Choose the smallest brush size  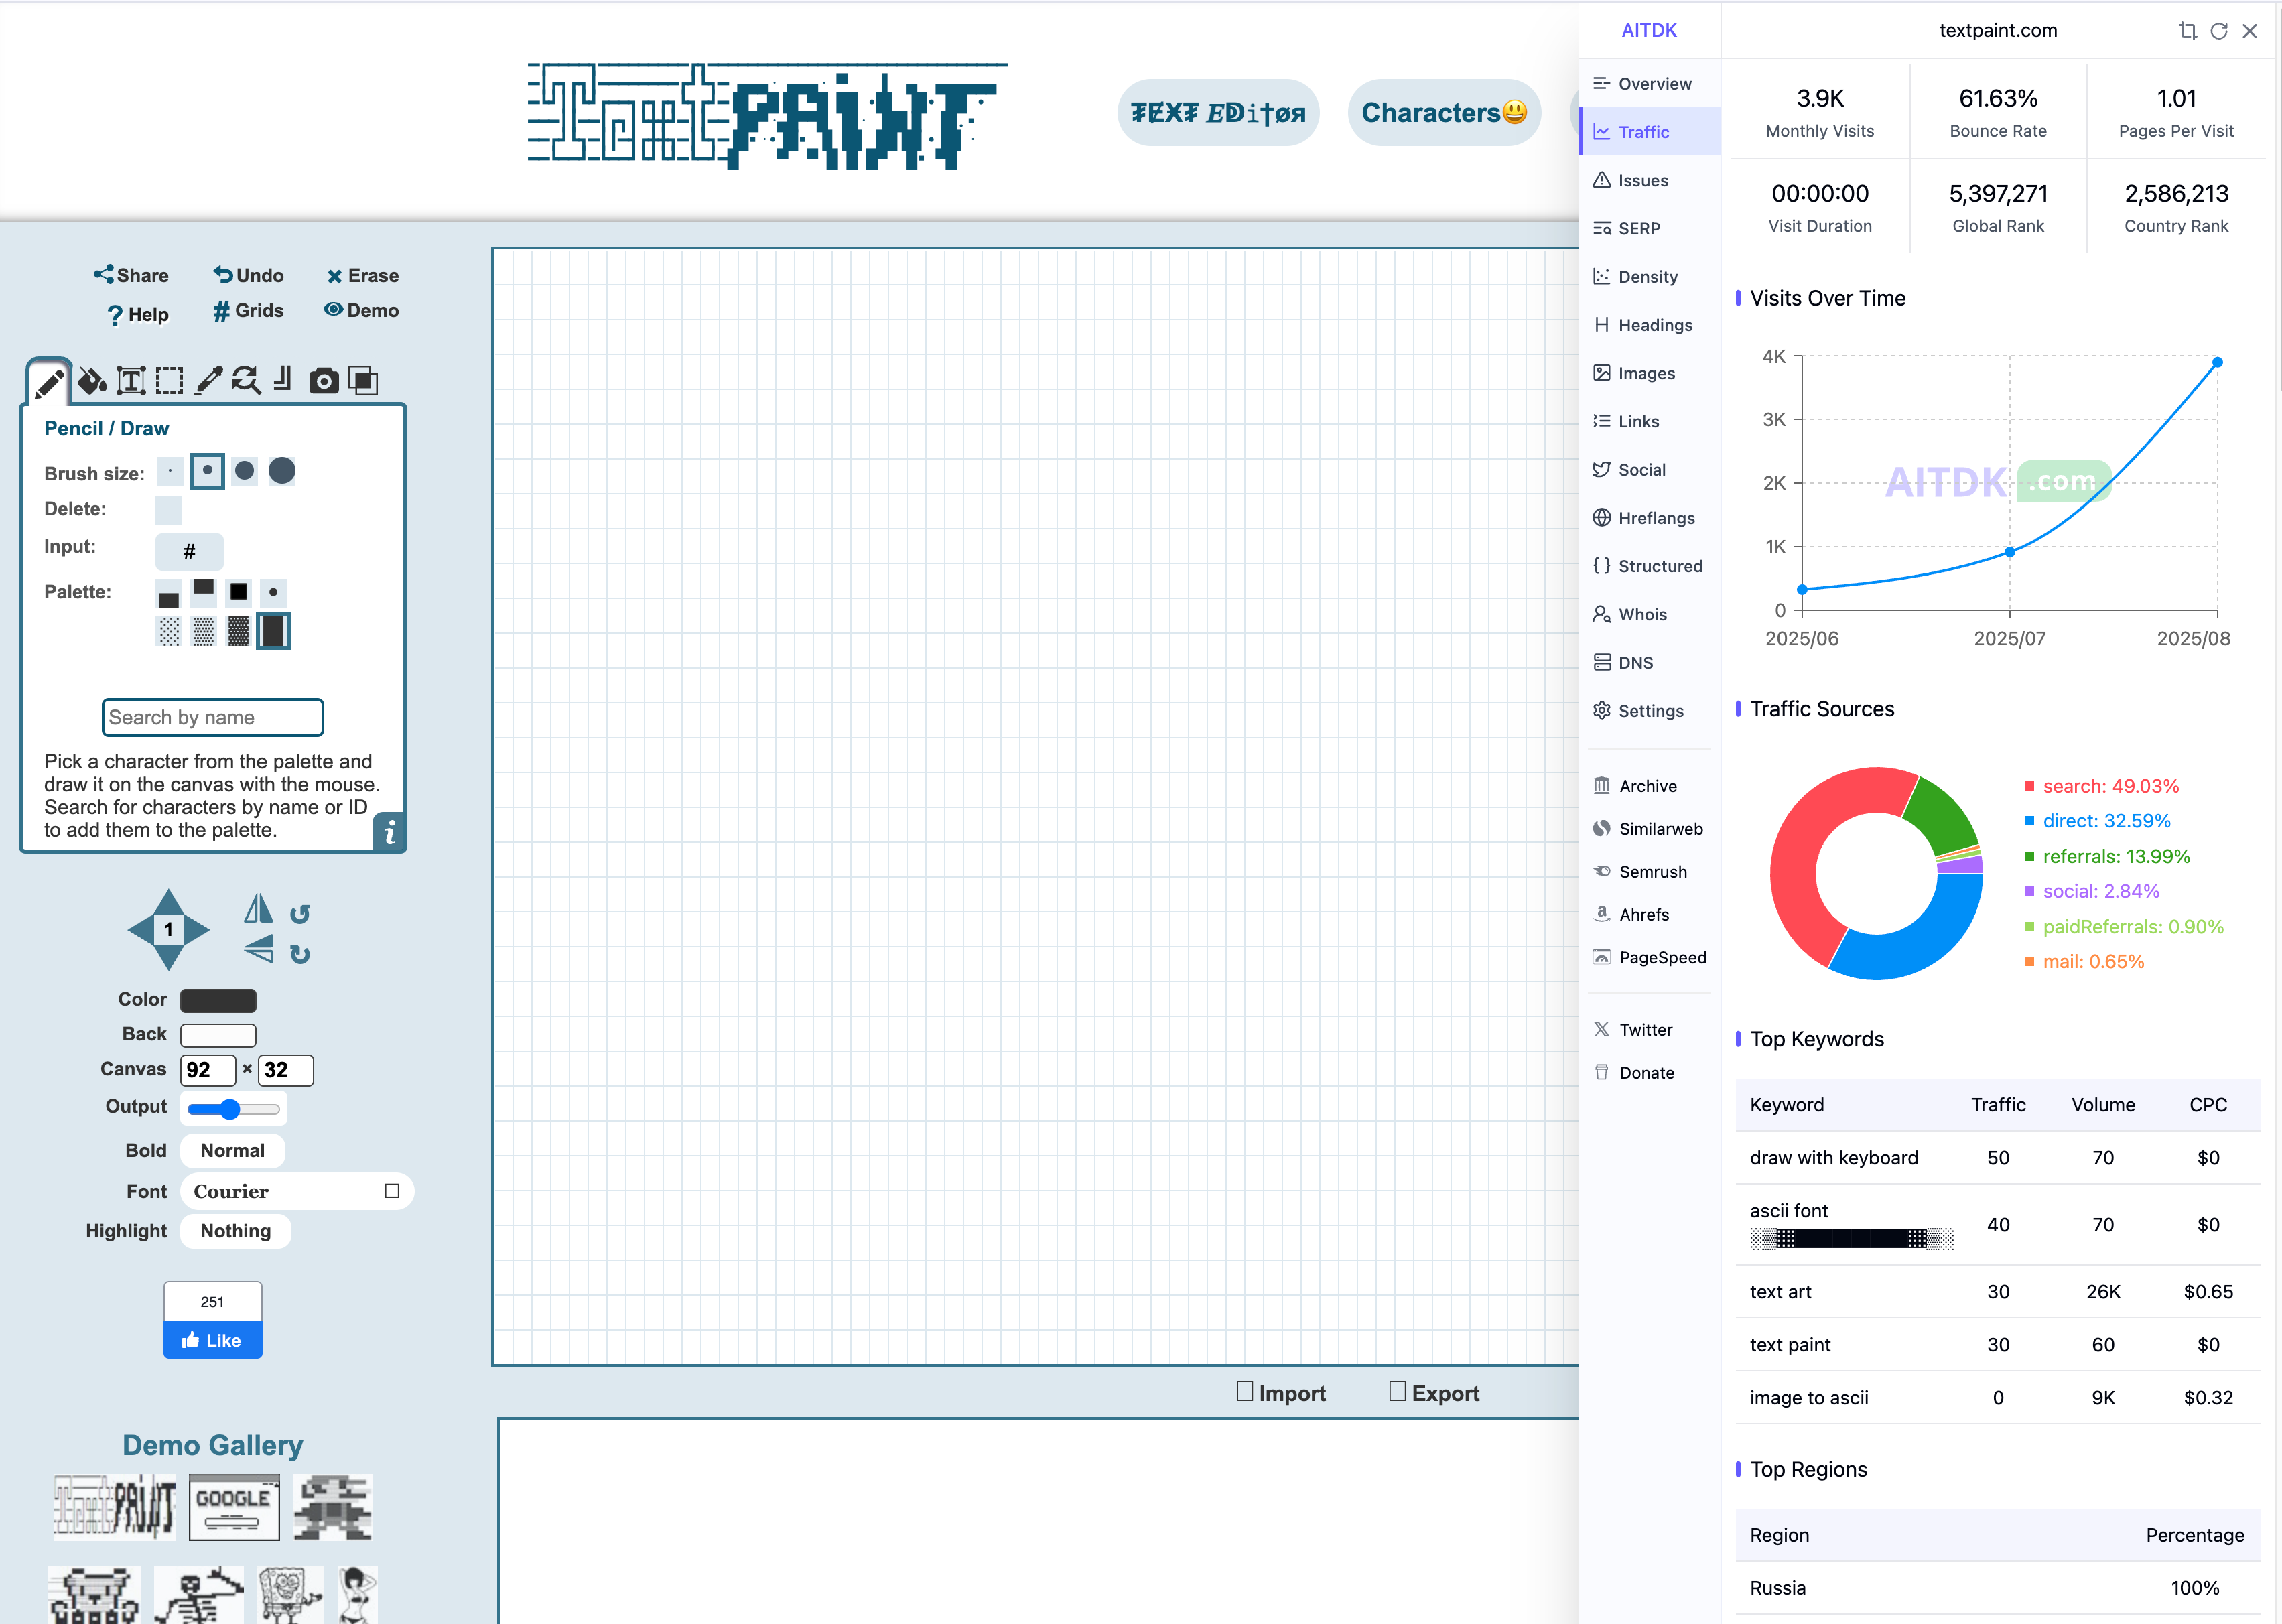(170, 471)
